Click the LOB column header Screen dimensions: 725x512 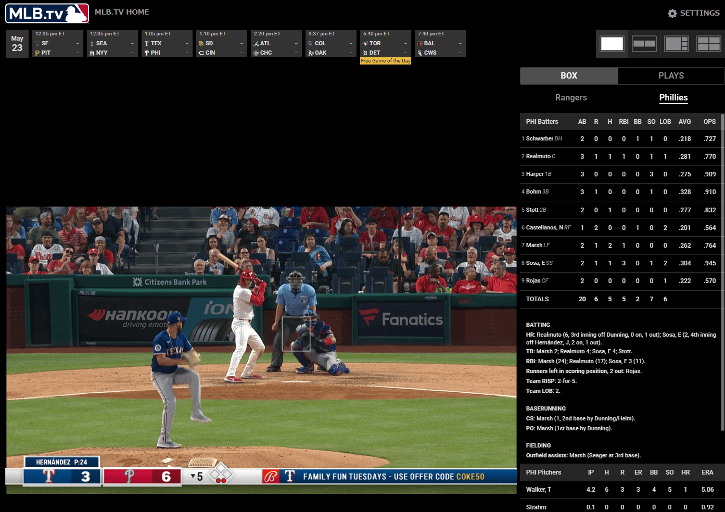665,122
